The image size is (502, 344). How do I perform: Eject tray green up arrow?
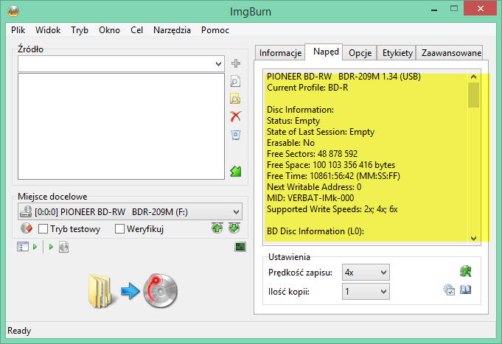[x=217, y=228]
